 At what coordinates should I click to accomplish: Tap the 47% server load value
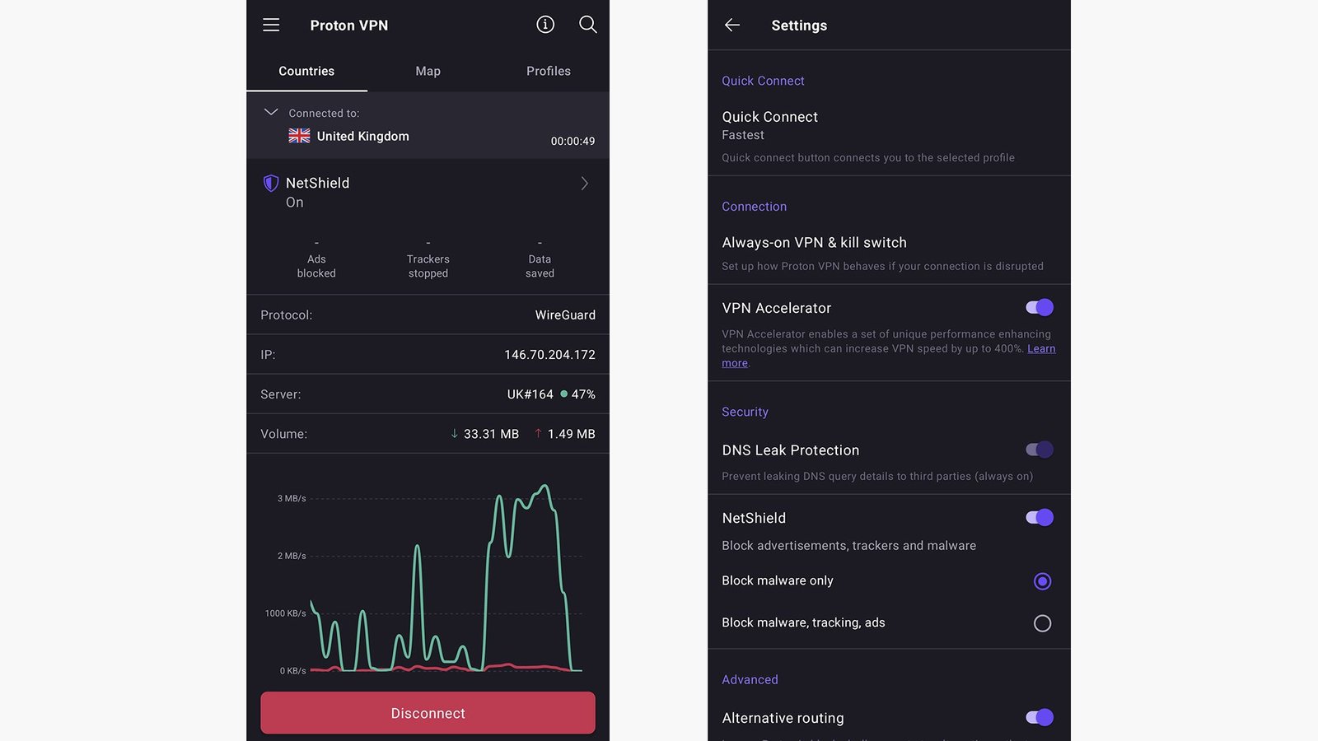click(583, 394)
